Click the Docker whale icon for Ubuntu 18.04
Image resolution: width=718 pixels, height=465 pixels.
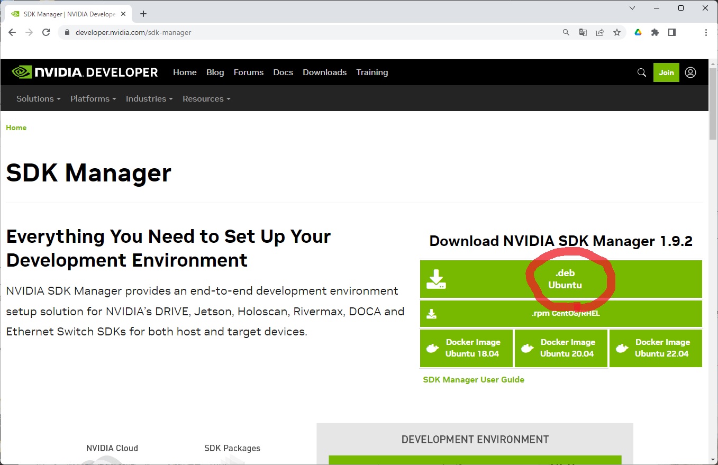[432, 348]
